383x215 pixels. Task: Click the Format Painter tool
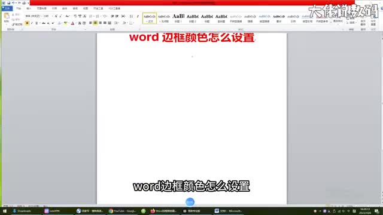coord(17,24)
